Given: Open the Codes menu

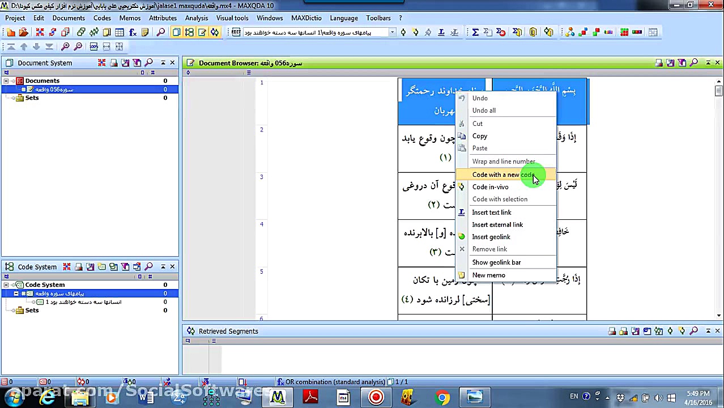Looking at the screenshot, I should tap(102, 18).
